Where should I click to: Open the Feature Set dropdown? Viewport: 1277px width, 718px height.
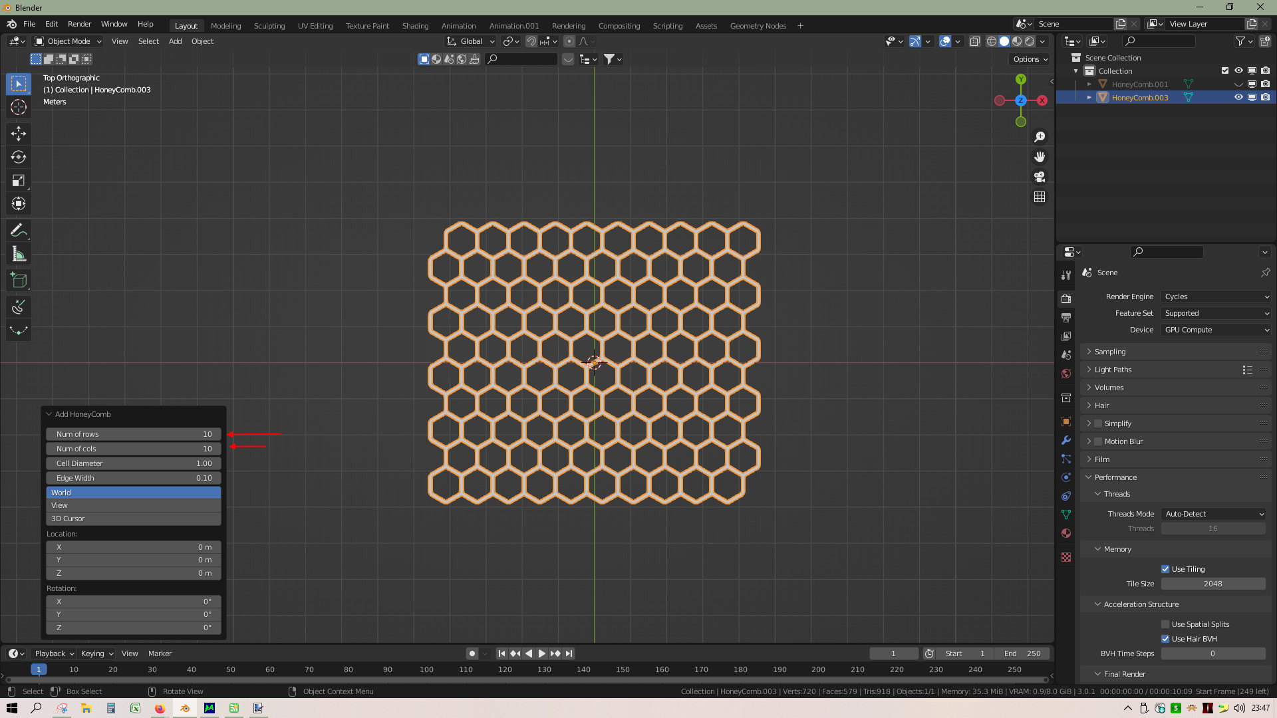[x=1216, y=313]
